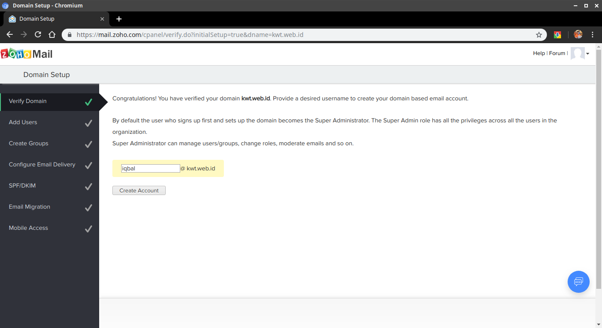The height and width of the screenshot is (328, 602).
Task: Click the checkmark beside Mobile Access
Action: point(89,228)
